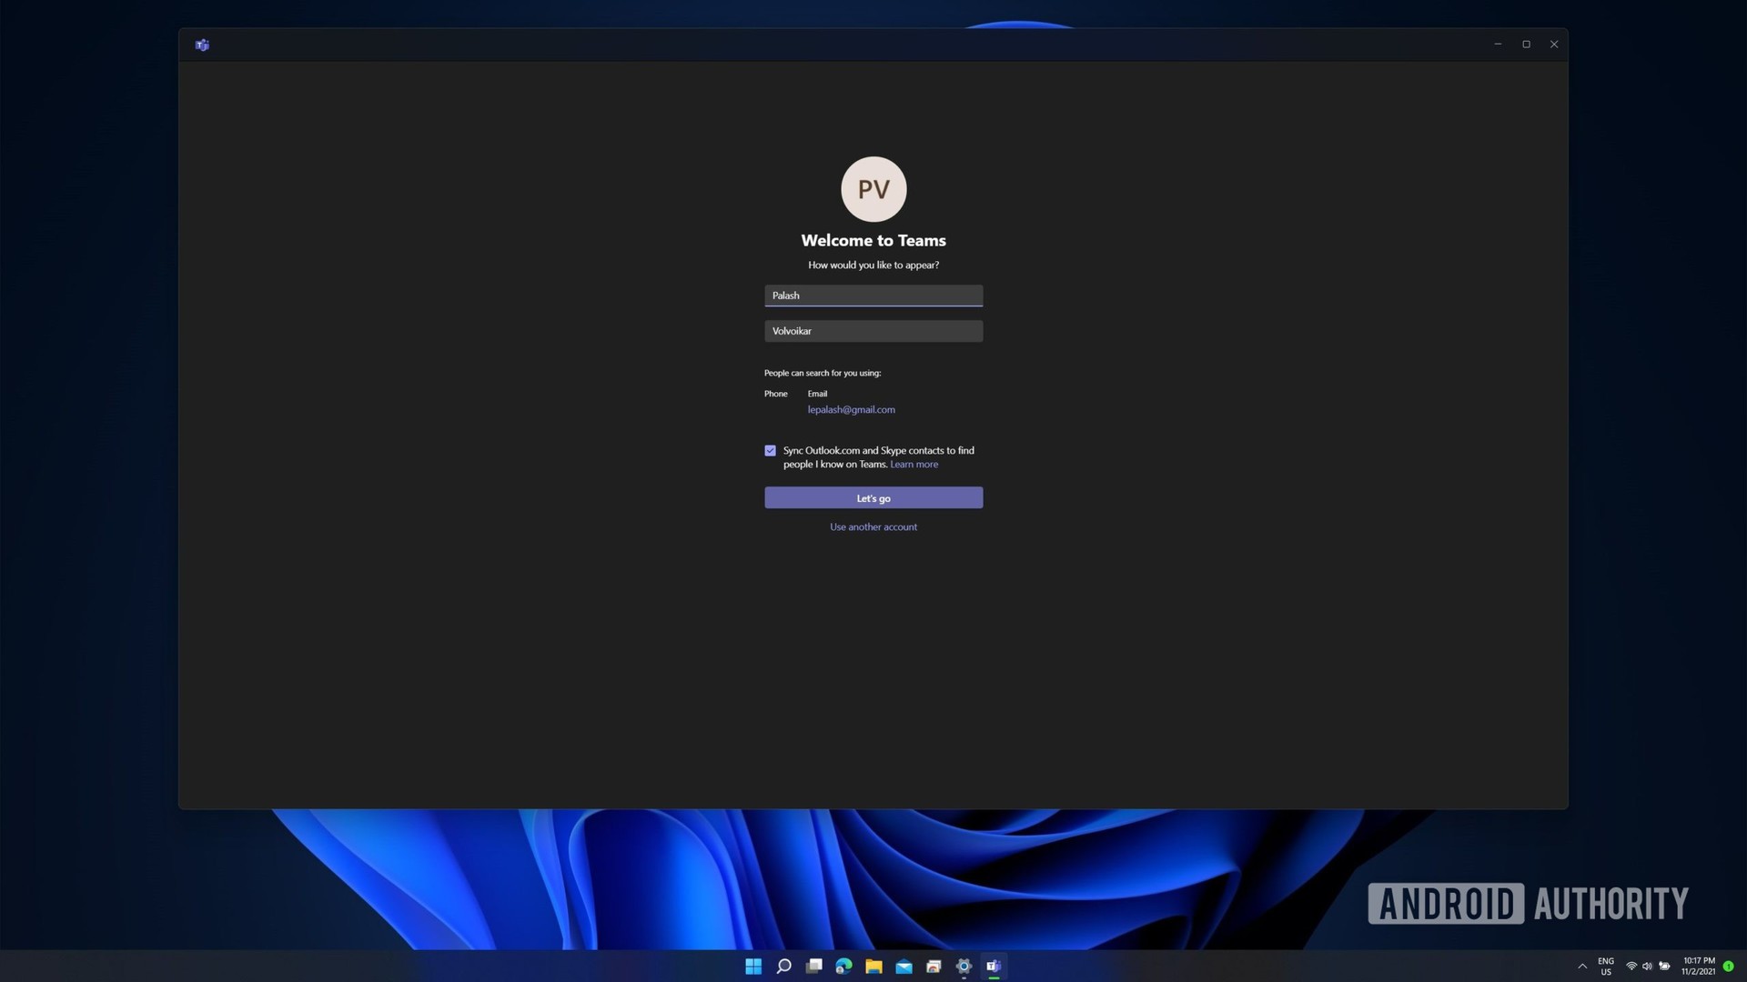Open the Mail app from taskbar
Image resolution: width=1747 pixels, height=982 pixels.
click(904, 967)
